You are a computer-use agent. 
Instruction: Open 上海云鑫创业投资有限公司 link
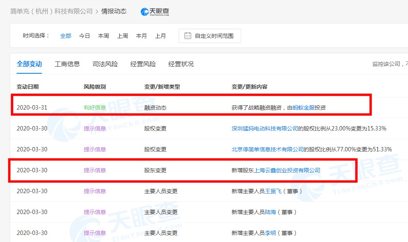pyautogui.click(x=287, y=170)
